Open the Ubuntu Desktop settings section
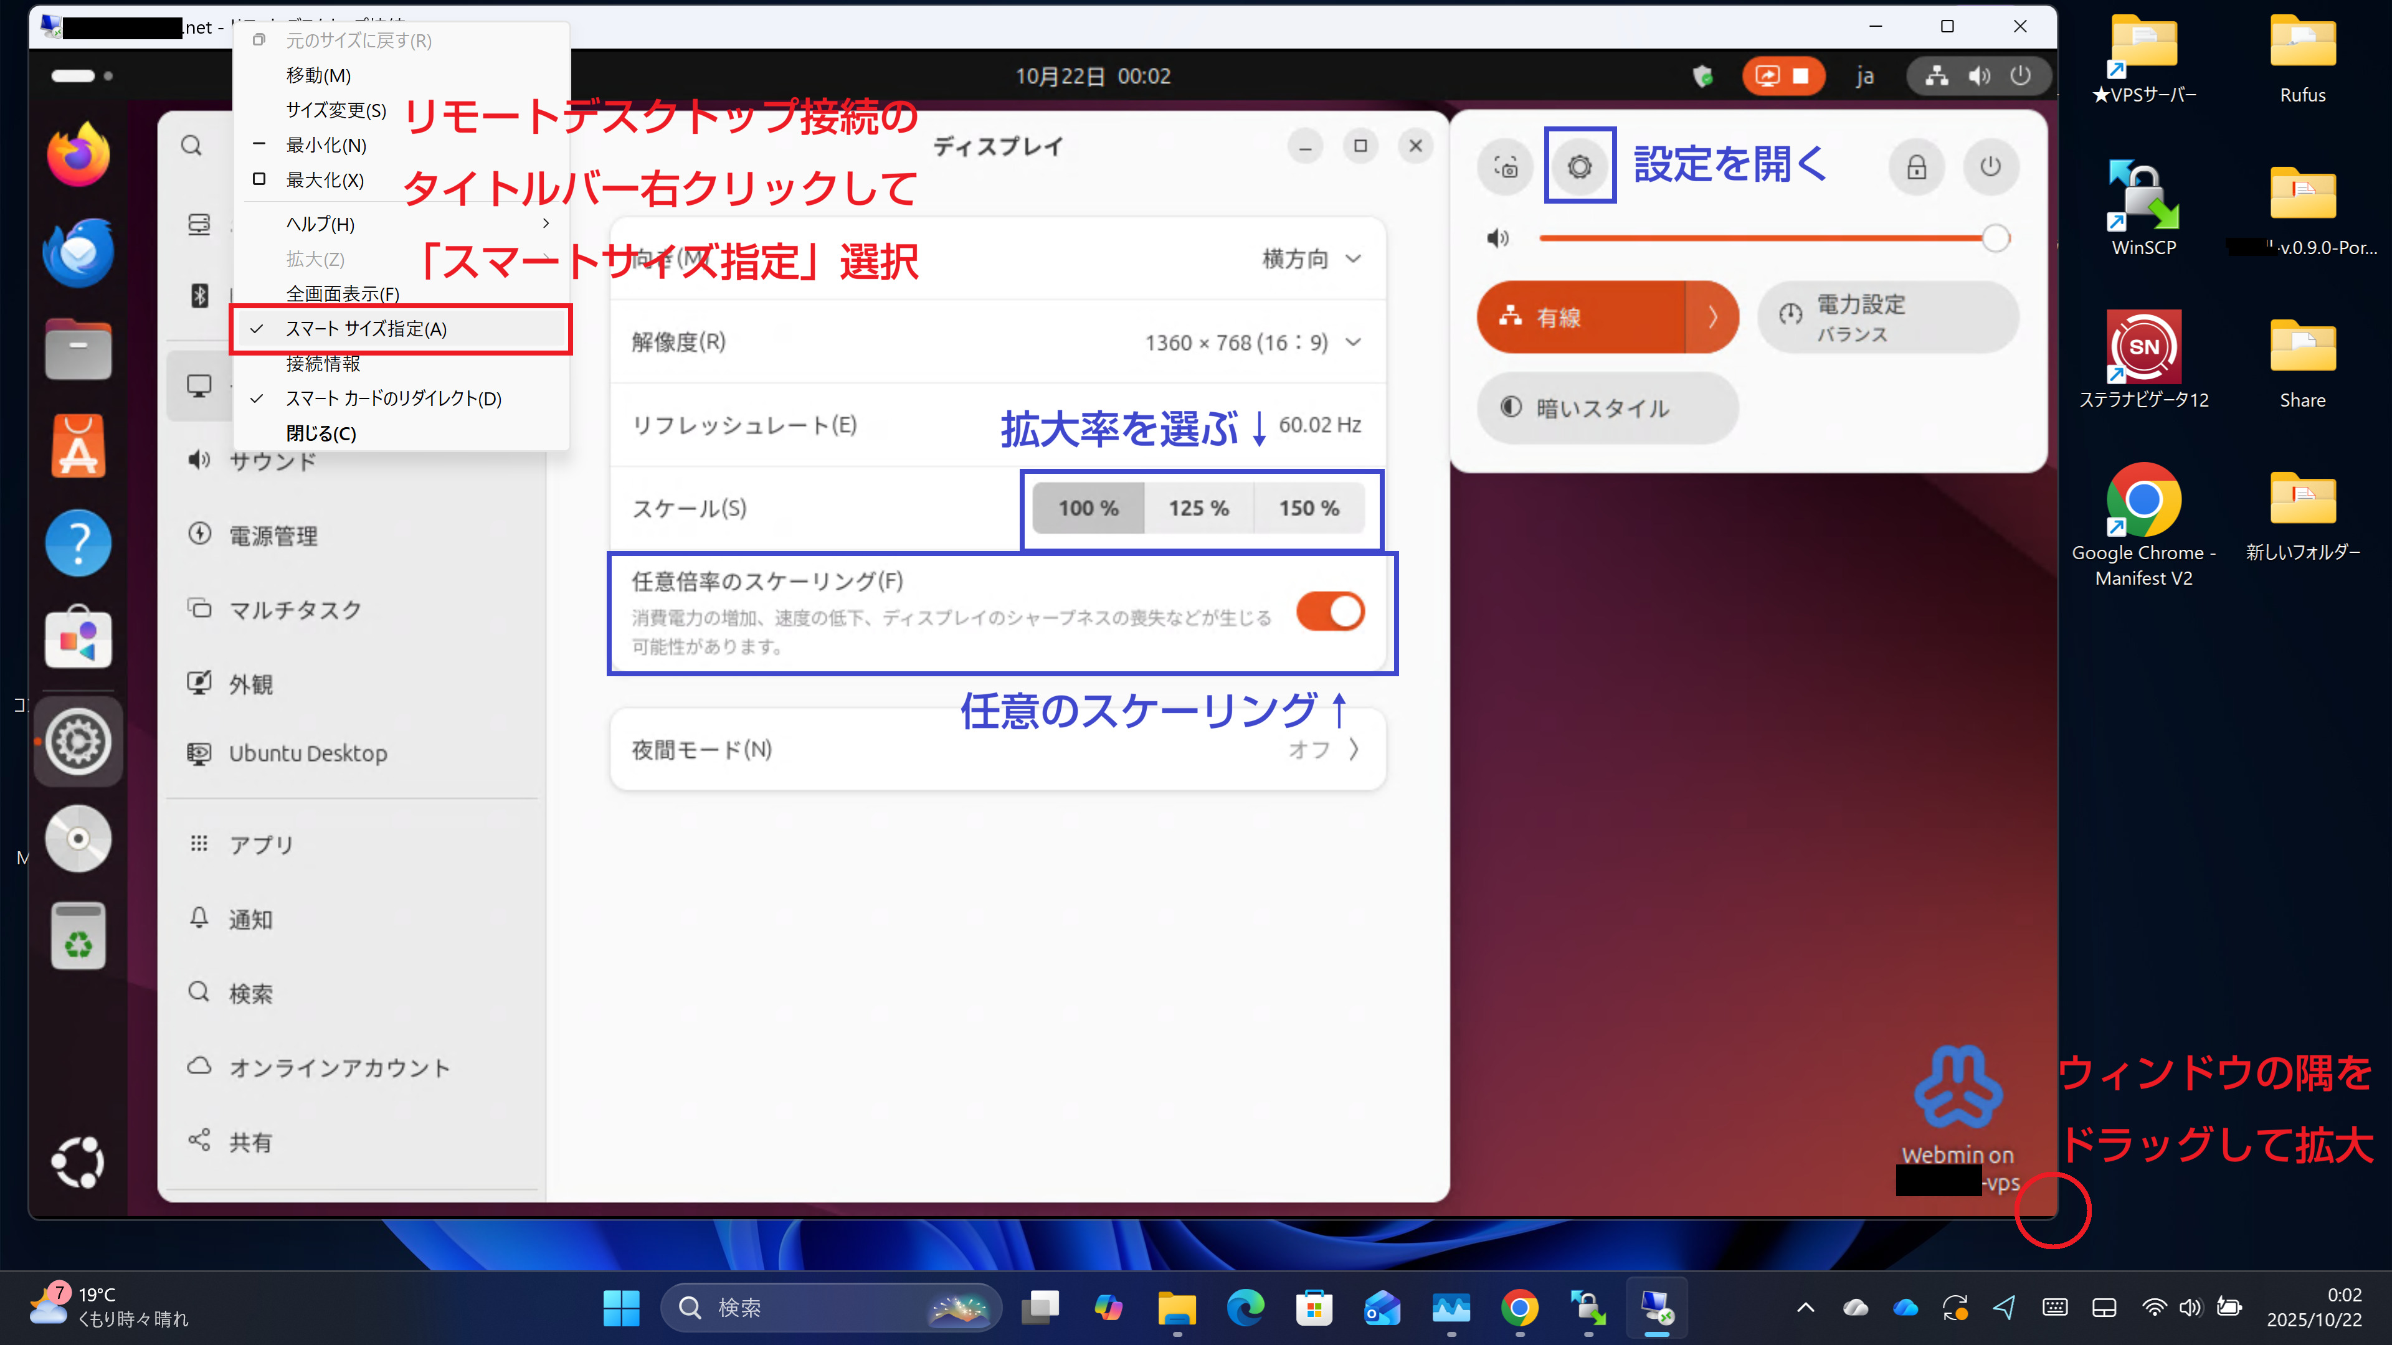The image size is (2392, 1345). 307,753
